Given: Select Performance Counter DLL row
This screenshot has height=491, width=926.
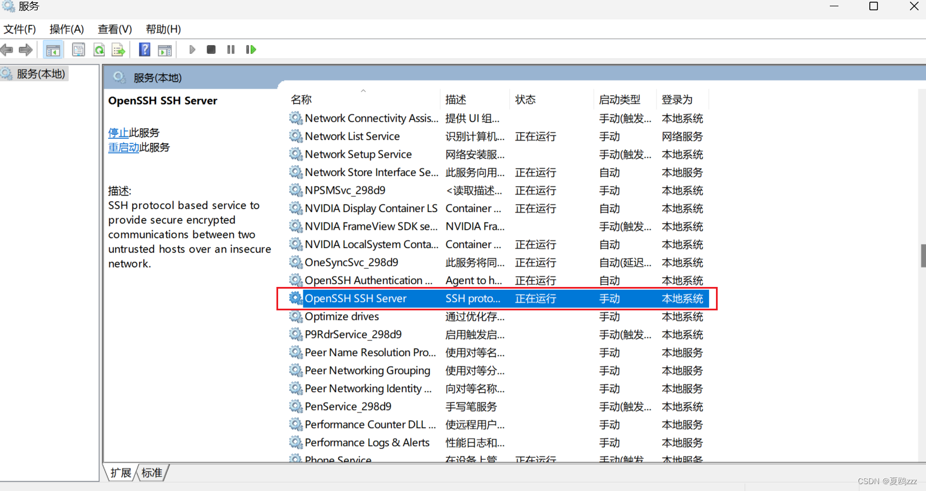Looking at the screenshot, I should click(x=498, y=424).
